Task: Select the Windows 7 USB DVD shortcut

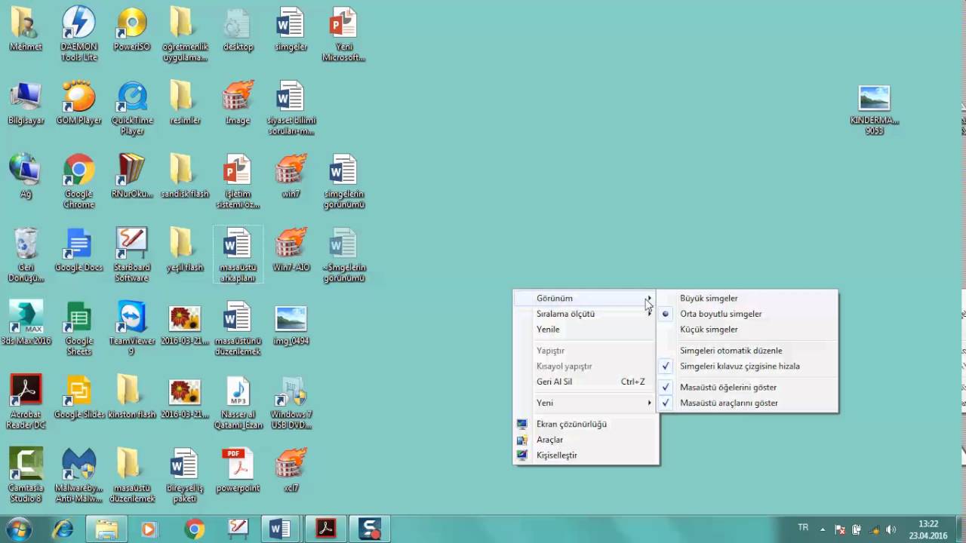Action: click(291, 402)
